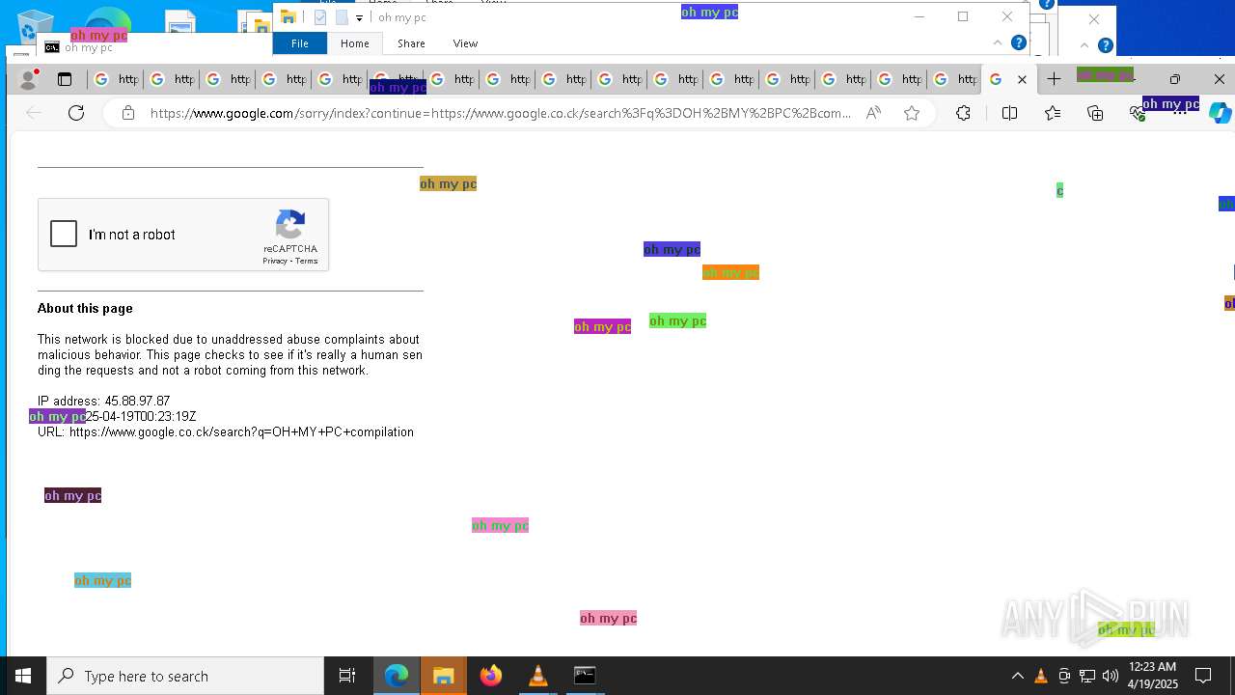This screenshot has width=1235, height=695.
Task: Open the File tab in File Explorer
Action: (300, 43)
